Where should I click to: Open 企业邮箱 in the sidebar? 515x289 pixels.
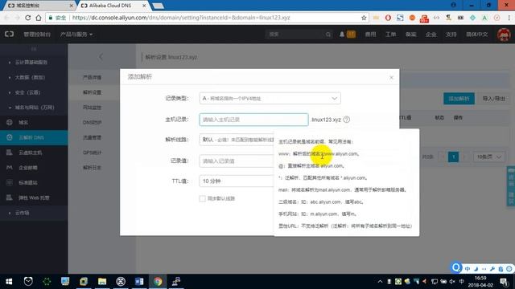(28, 168)
